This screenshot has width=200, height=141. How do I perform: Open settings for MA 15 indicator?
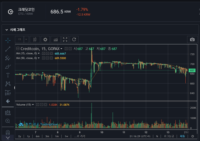click(47, 53)
